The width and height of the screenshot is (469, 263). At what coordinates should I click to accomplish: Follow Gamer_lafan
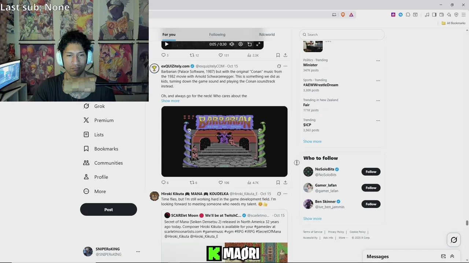coord(371,188)
